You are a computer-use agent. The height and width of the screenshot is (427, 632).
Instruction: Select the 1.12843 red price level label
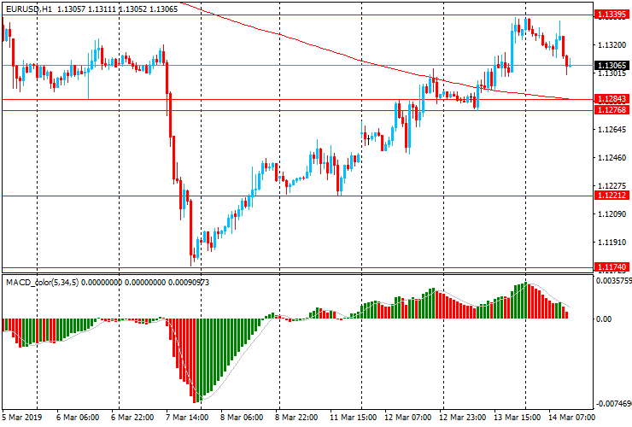[x=612, y=99]
